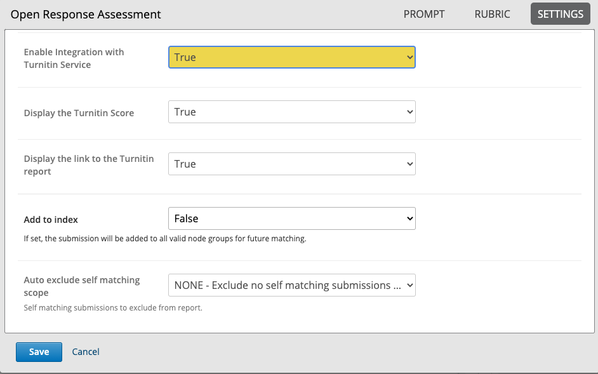Open the Add to index dropdown showing False
The image size is (598, 374).
[x=292, y=218]
